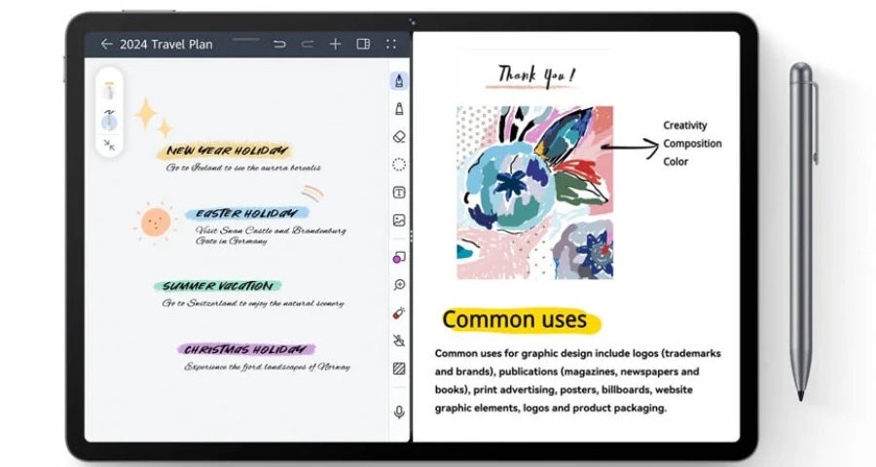Select the Eraser tool
This screenshot has width=876, height=467.
[399, 137]
